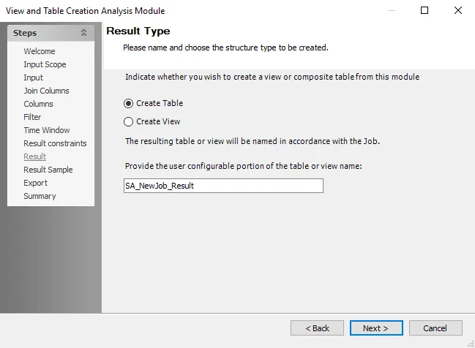Image resolution: width=475 pixels, height=348 pixels.
Task: Click the window resize grip
Action: (471, 344)
